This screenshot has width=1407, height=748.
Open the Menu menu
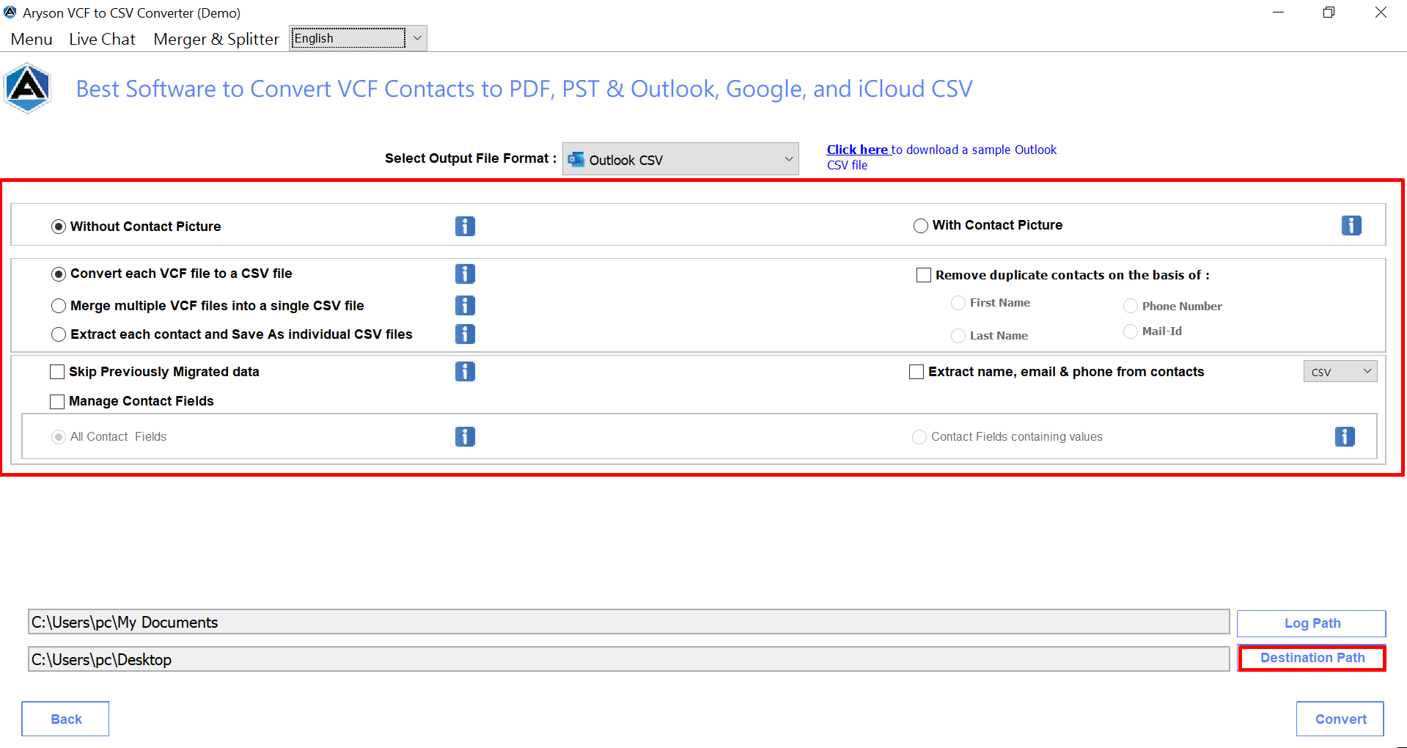tap(32, 39)
